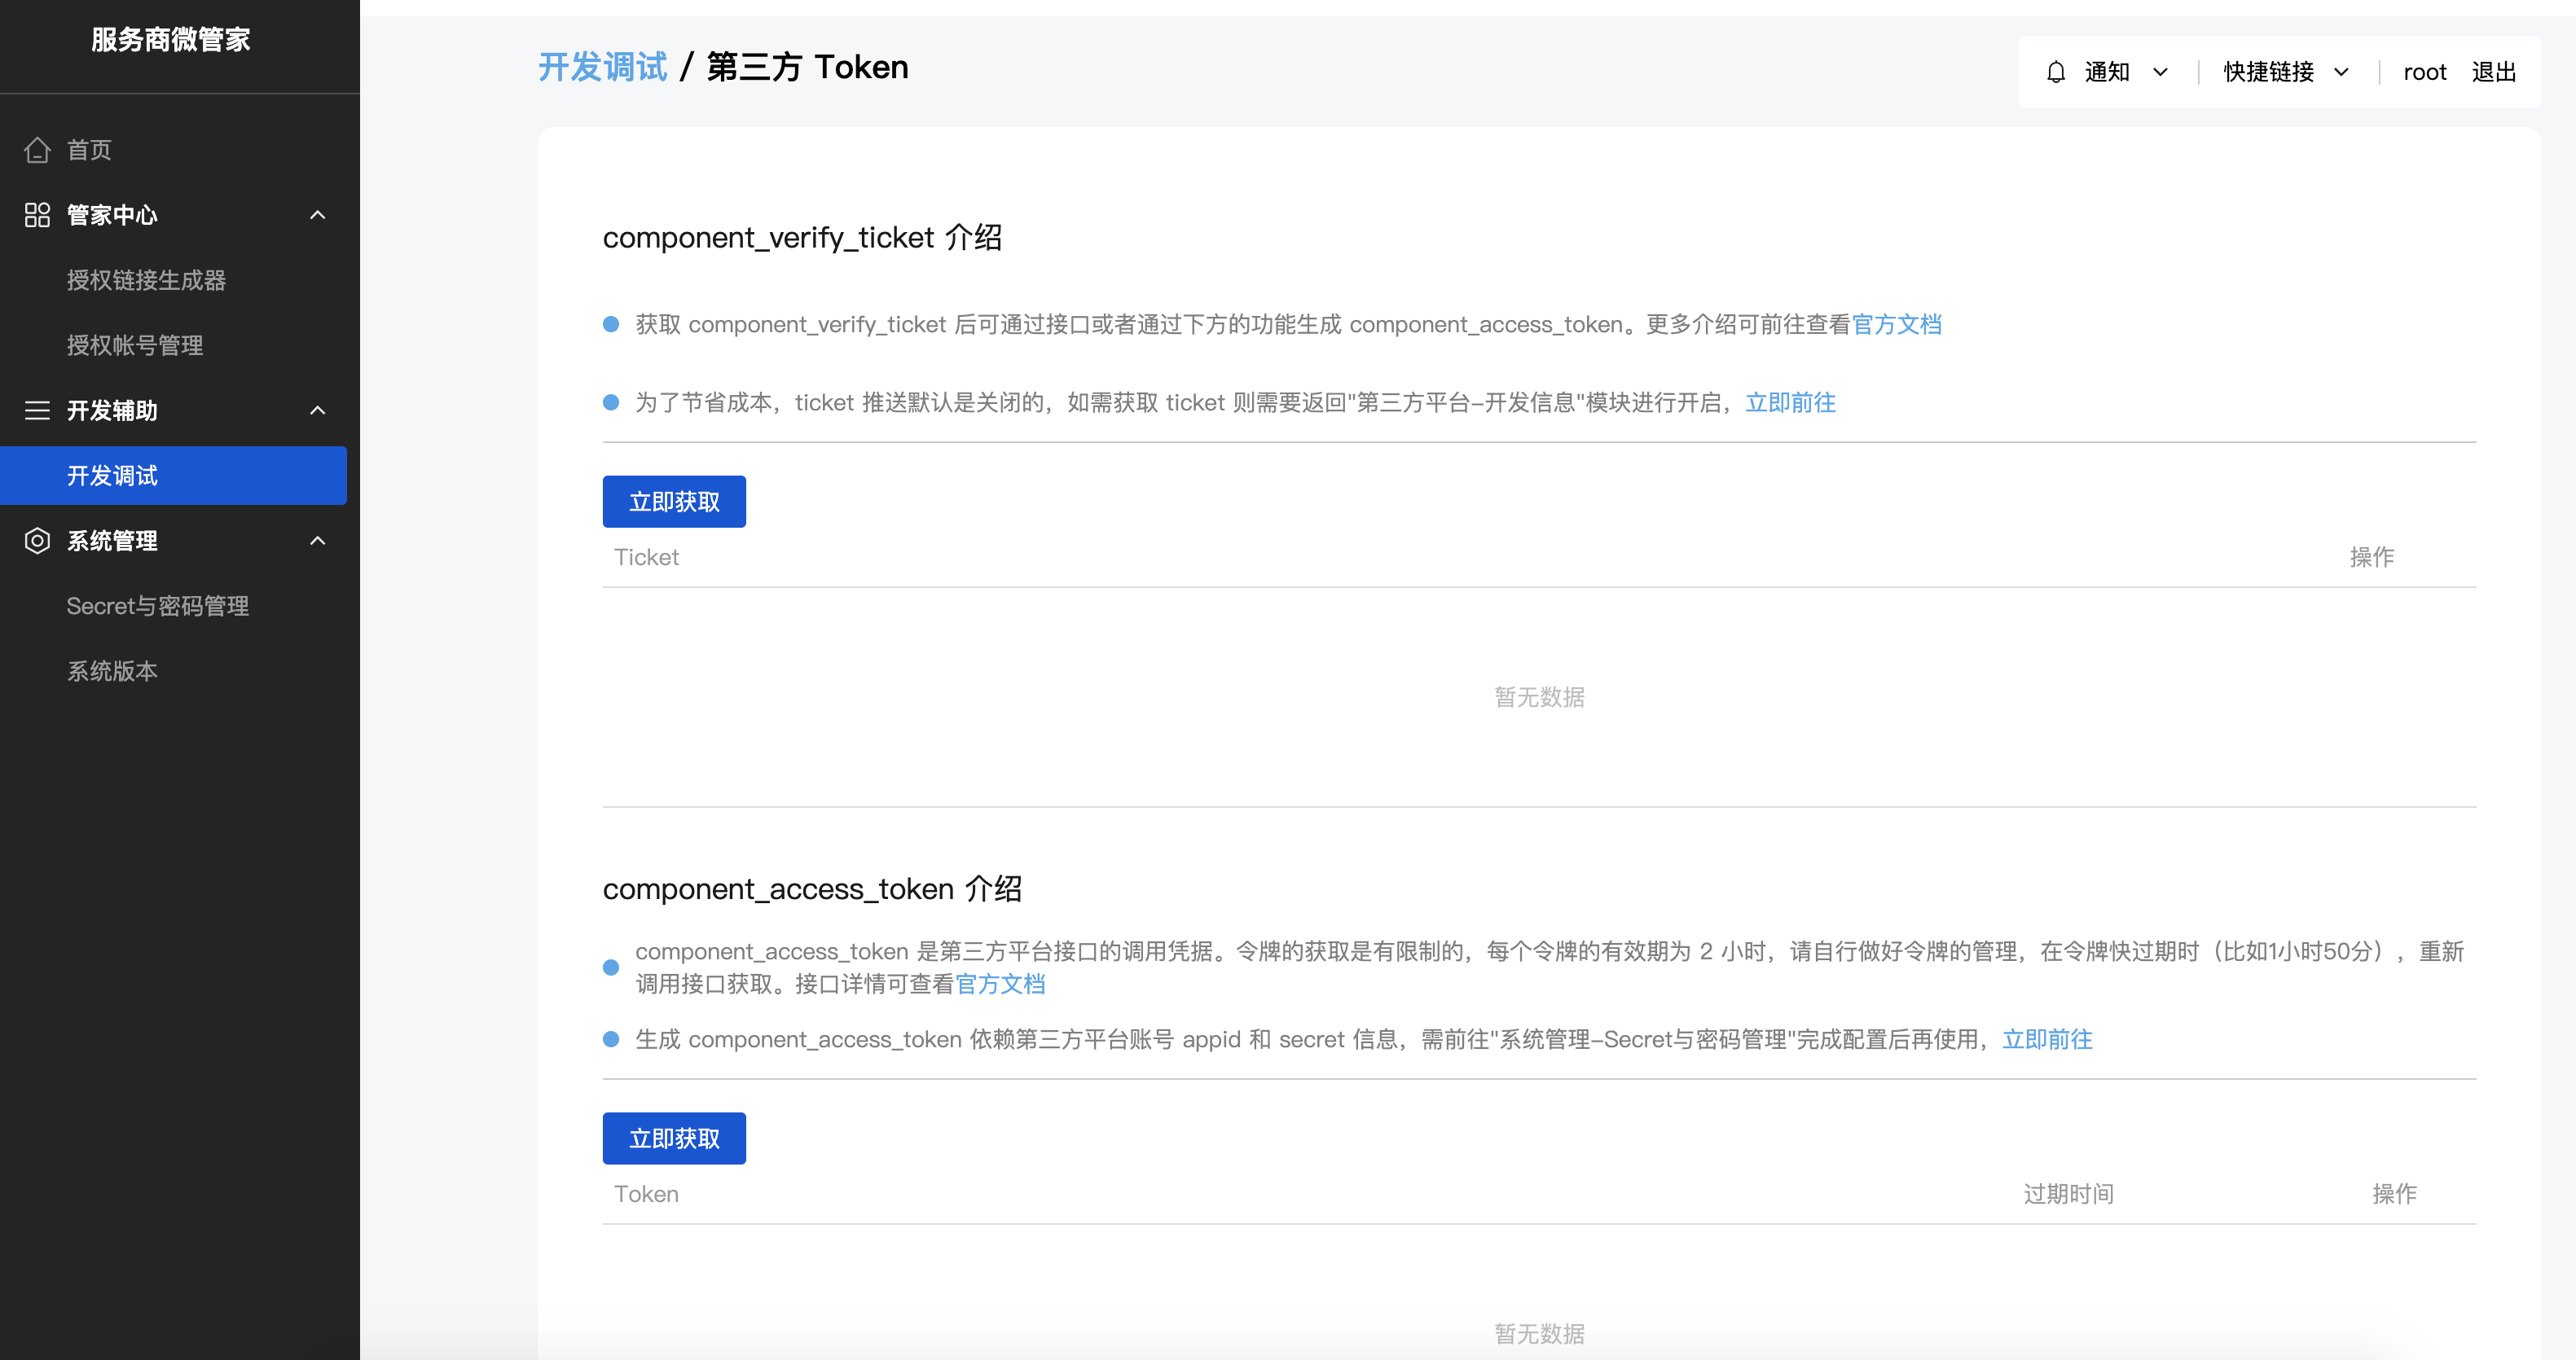
Task: Click the component_verify_ticket 介绍 heading
Action: (x=802, y=238)
